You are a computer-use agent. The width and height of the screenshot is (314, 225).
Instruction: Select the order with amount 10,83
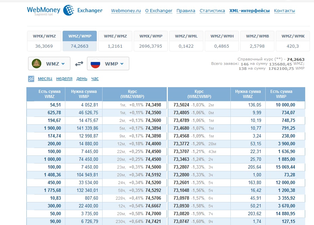96,198
